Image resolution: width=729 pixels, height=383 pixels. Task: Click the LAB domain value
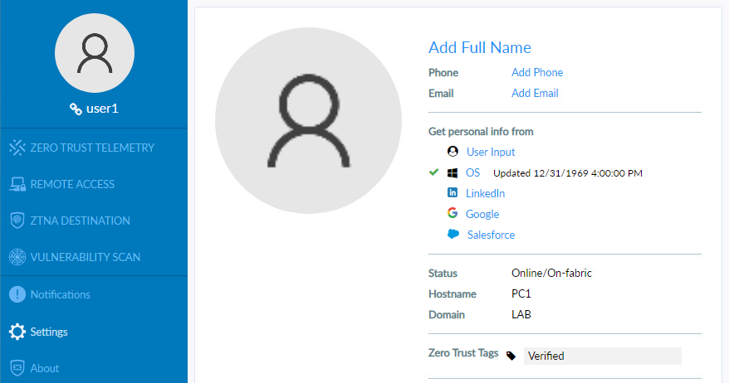point(521,314)
